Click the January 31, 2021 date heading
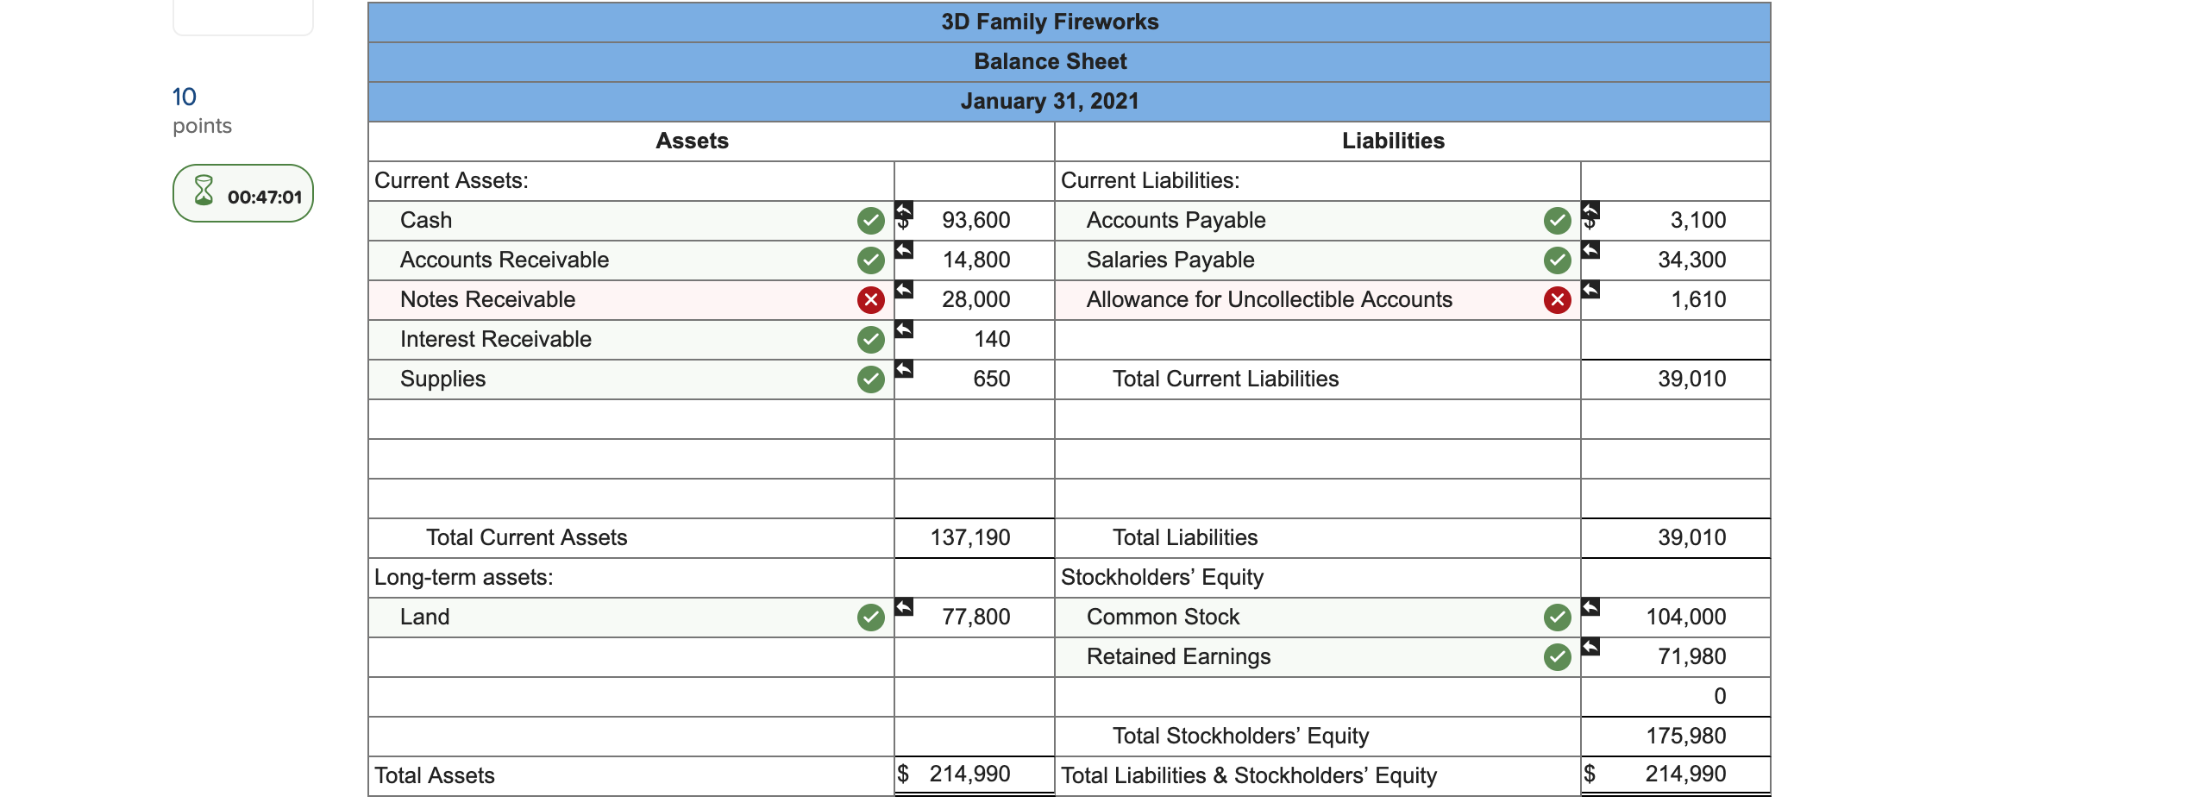The width and height of the screenshot is (2208, 809). (1050, 102)
